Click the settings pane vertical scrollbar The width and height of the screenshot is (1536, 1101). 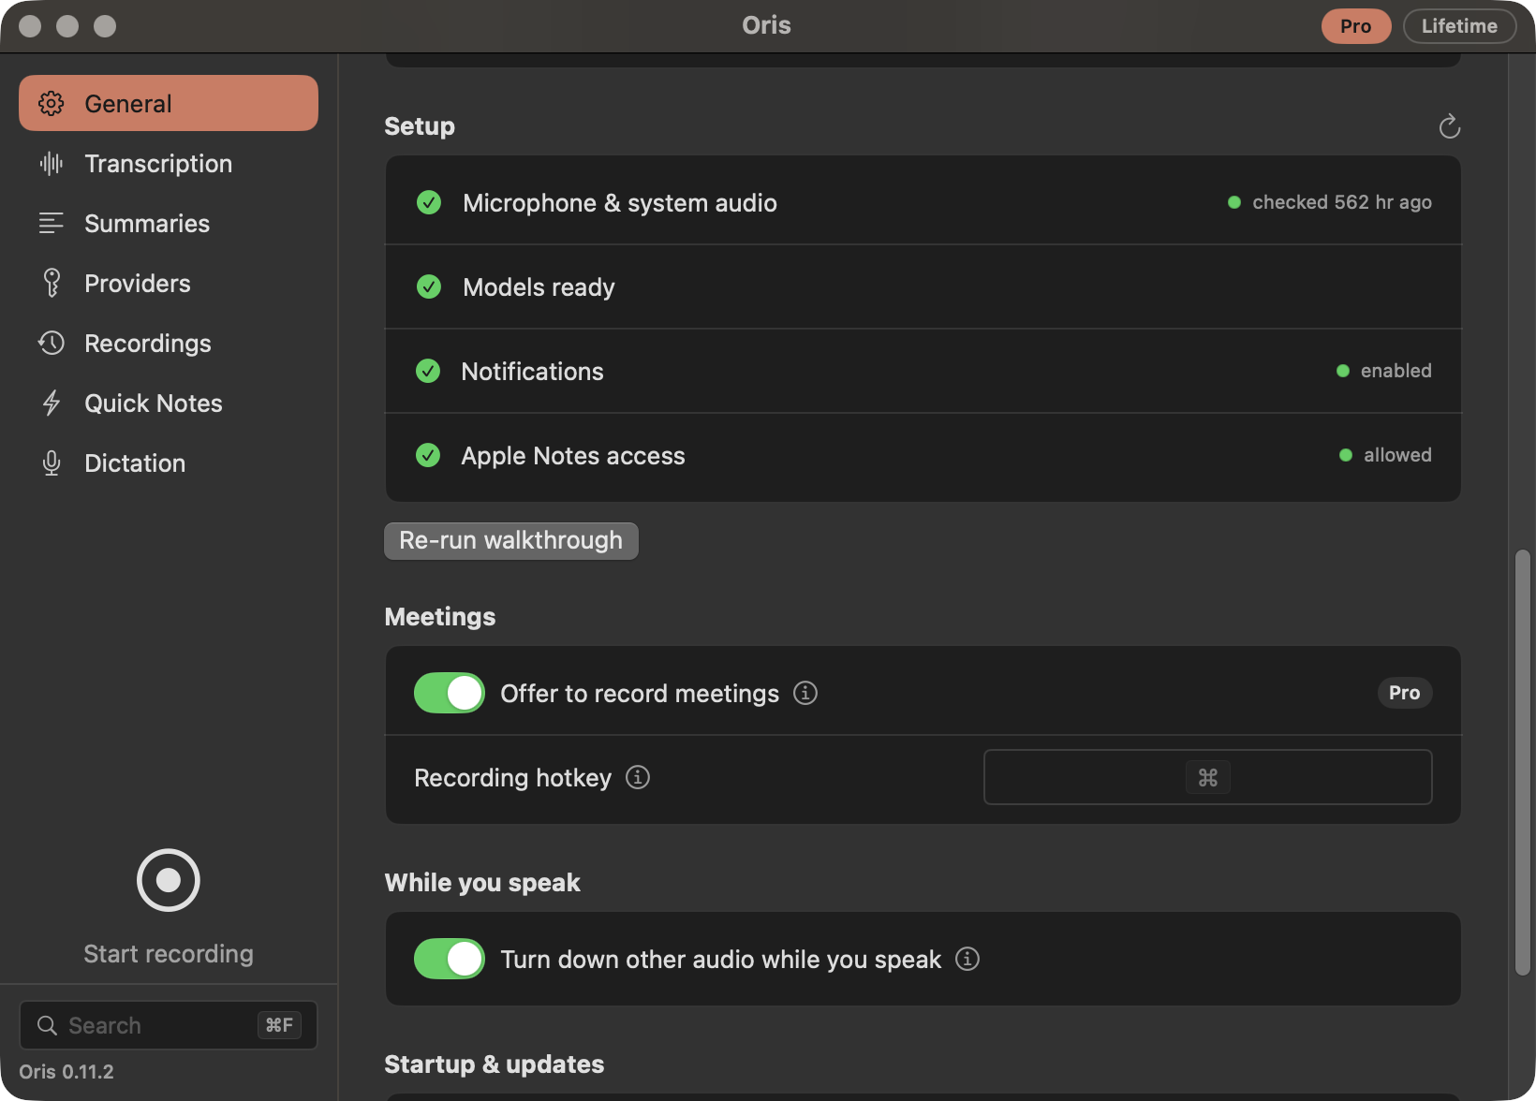tap(1523, 763)
